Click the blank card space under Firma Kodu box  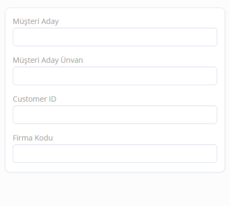point(115,167)
